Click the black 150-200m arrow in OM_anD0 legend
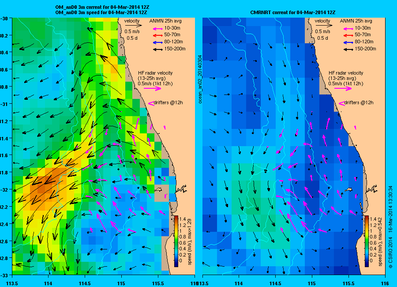 click(x=158, y=49)
